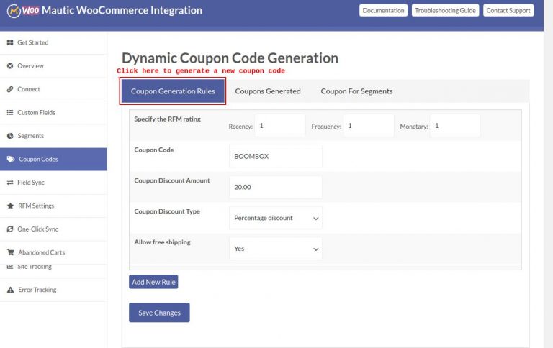The width and height of the screenshot is (553, 348).
Task: Open Error Tracking page
Action: [x=53, y=290]
